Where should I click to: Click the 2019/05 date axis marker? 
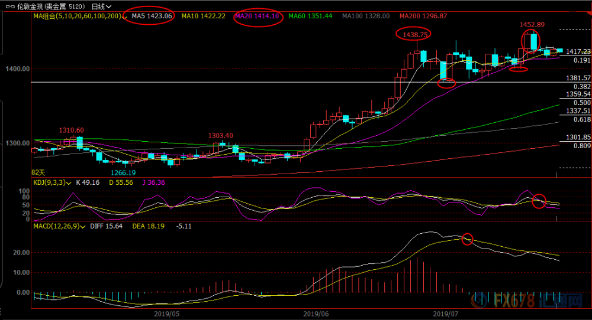tap(166, 314)
